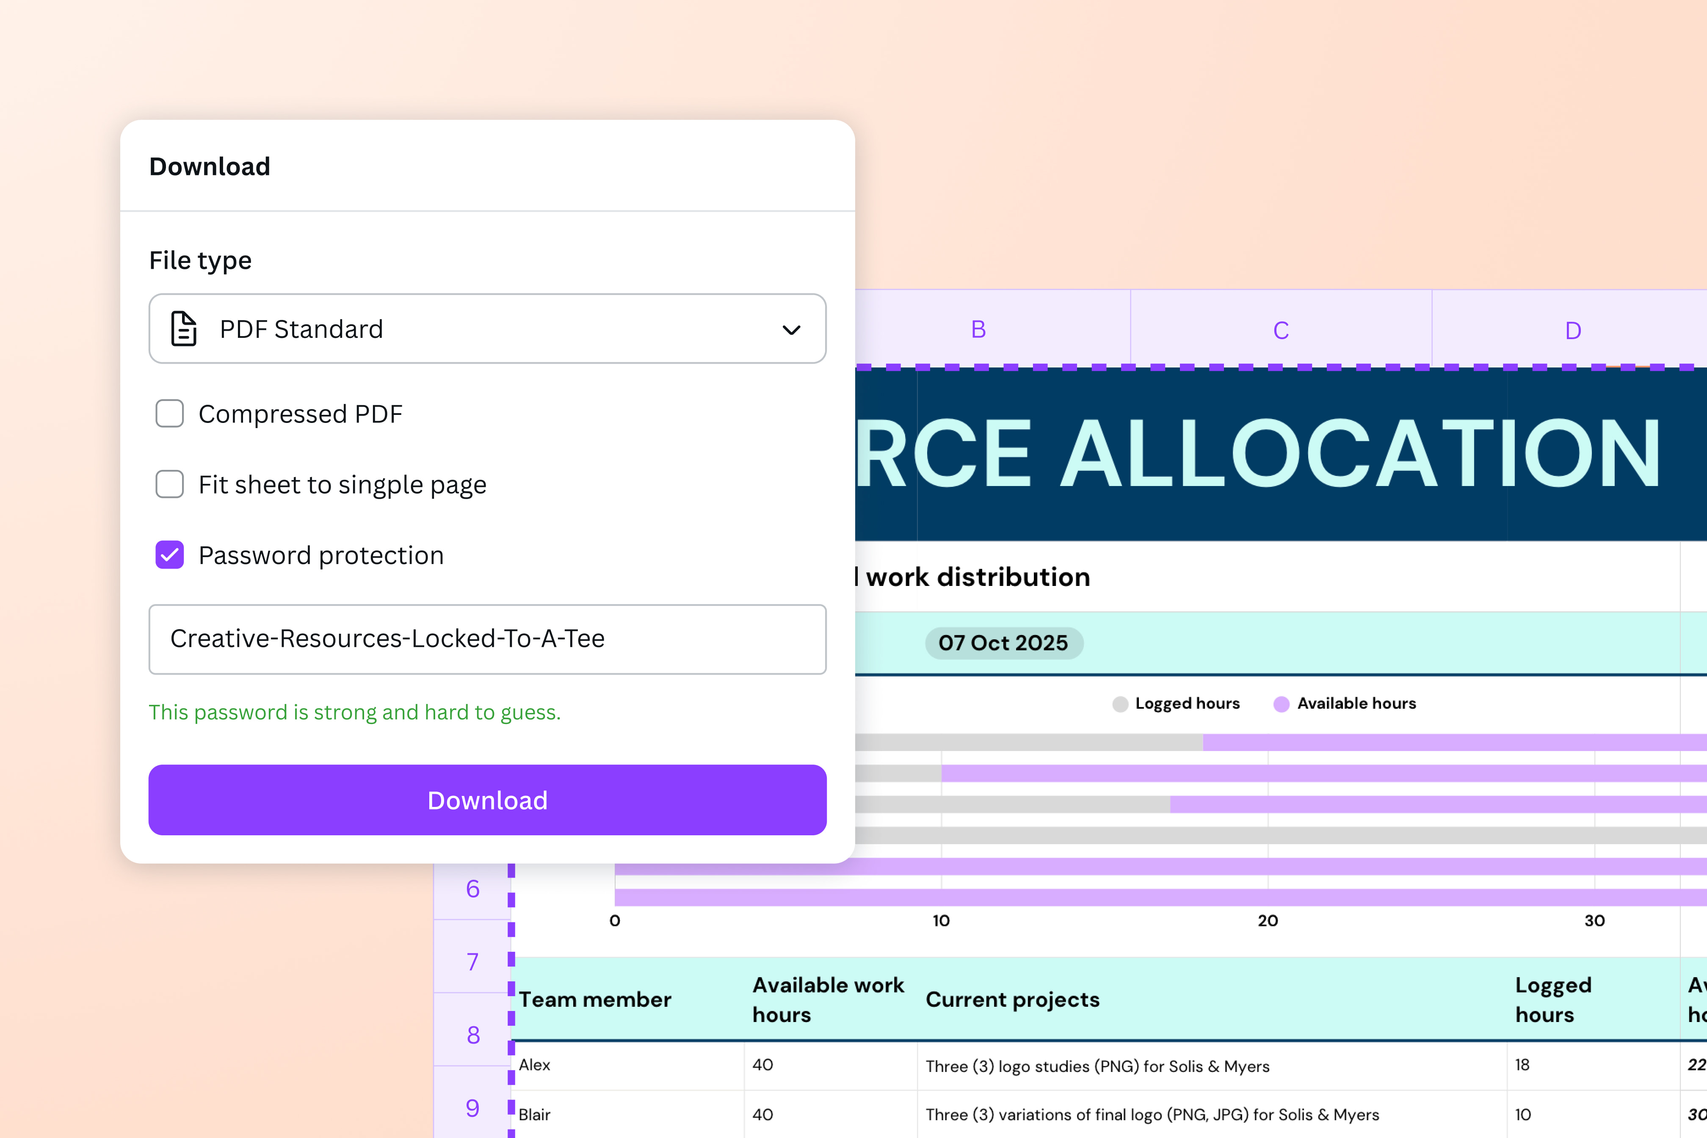
Task: Select column B header
Action: 978,330
